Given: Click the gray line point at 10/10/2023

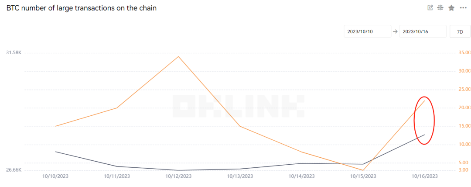Looking at the screenshot, I should [55, 152].
